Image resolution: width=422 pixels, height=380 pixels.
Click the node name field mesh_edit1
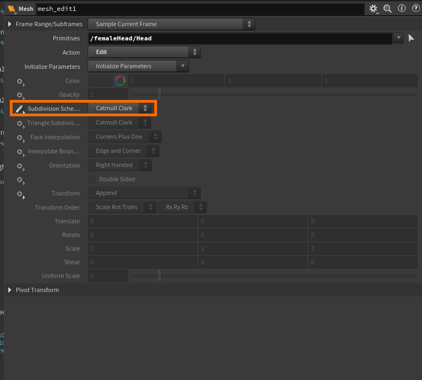click(200, 9)
